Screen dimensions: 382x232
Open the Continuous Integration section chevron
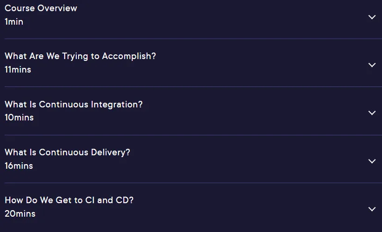[372, 113]
